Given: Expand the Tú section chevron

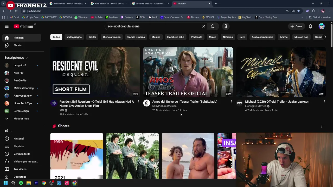Looking at the screenshot, I should (x=11, y=131).
